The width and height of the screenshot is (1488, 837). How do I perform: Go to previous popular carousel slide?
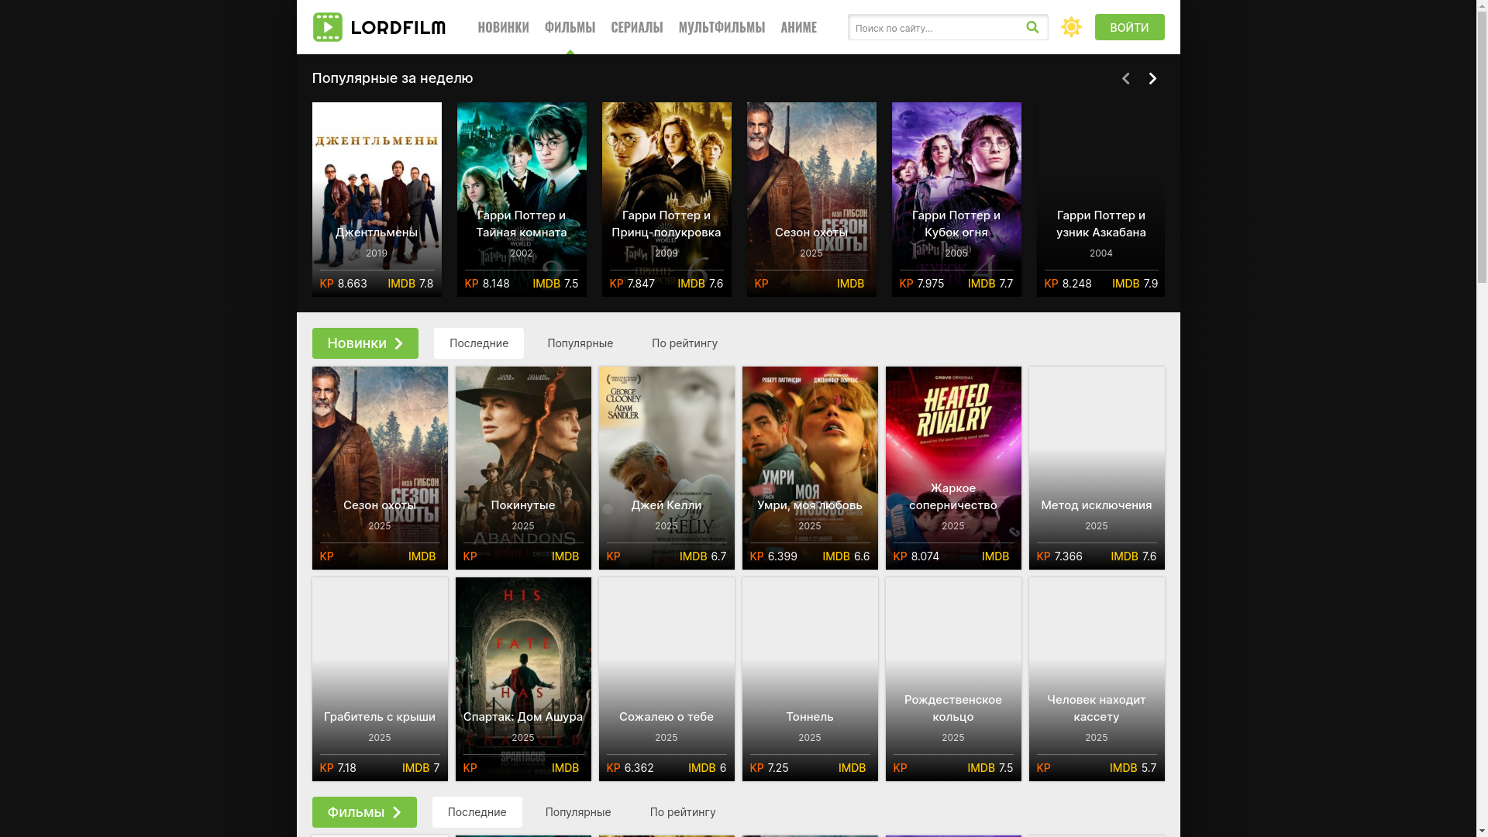pyautogui.click(x=1125, y=78)
